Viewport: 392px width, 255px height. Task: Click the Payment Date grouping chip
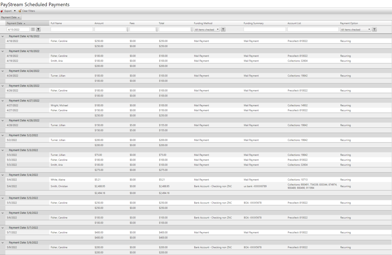(x=11, y=17)
